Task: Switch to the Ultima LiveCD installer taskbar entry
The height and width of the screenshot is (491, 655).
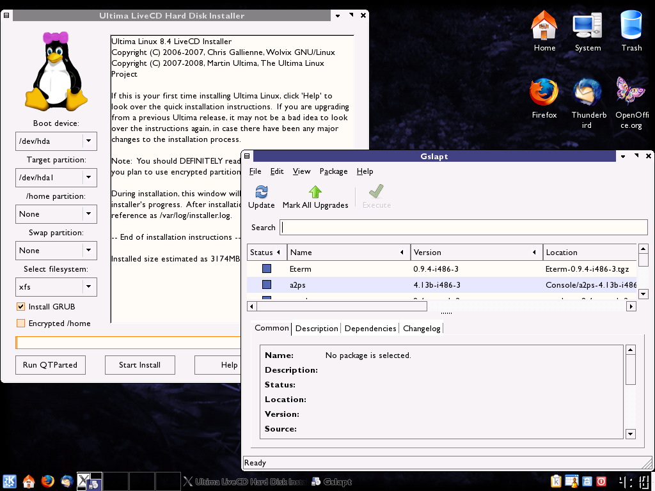Action: point(245,482)
